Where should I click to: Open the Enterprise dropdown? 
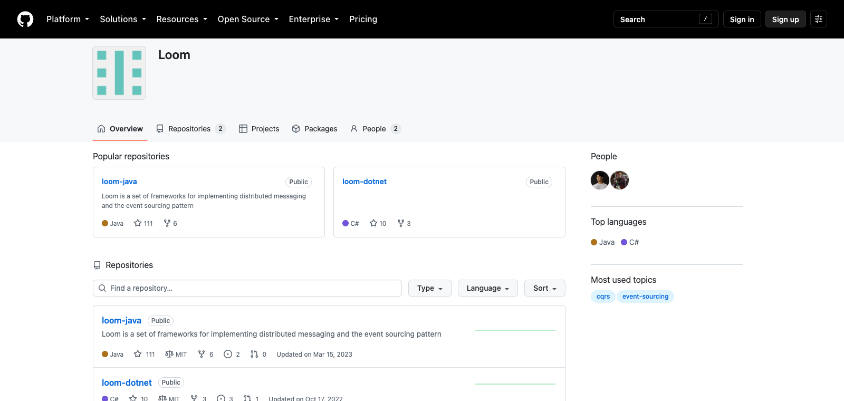pyautogui.click(x=314, y=19)
